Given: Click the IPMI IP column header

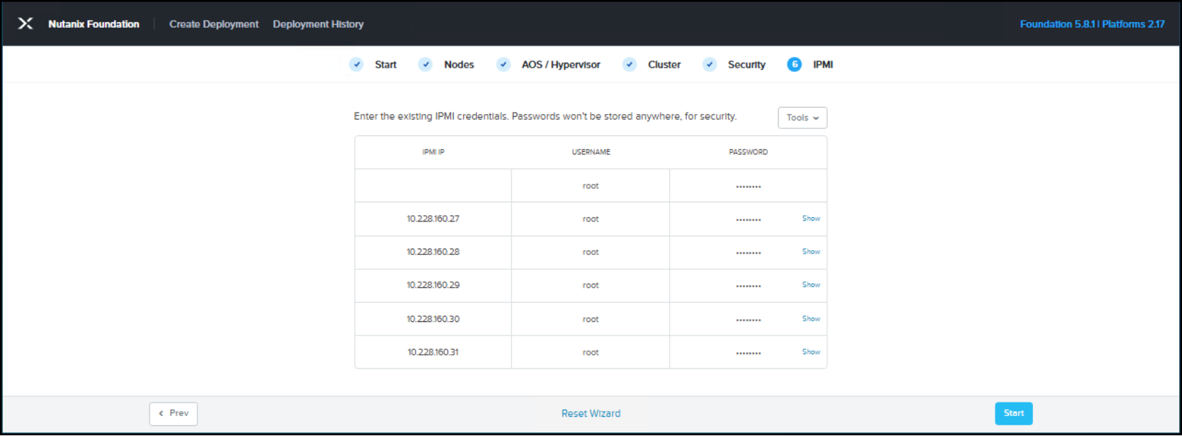Looking at the screenshot, I should point(433,152).
